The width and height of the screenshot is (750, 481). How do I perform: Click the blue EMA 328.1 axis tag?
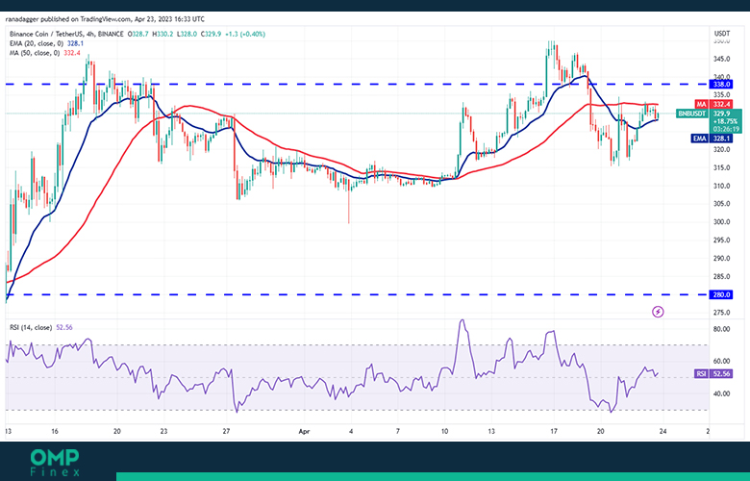point(712,139)
